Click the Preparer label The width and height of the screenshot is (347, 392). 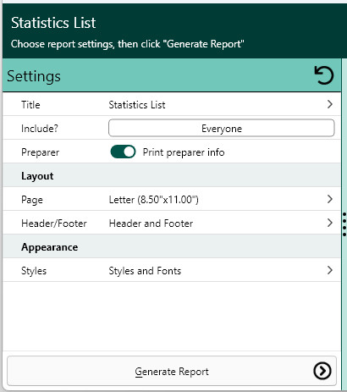coord(41,152)
